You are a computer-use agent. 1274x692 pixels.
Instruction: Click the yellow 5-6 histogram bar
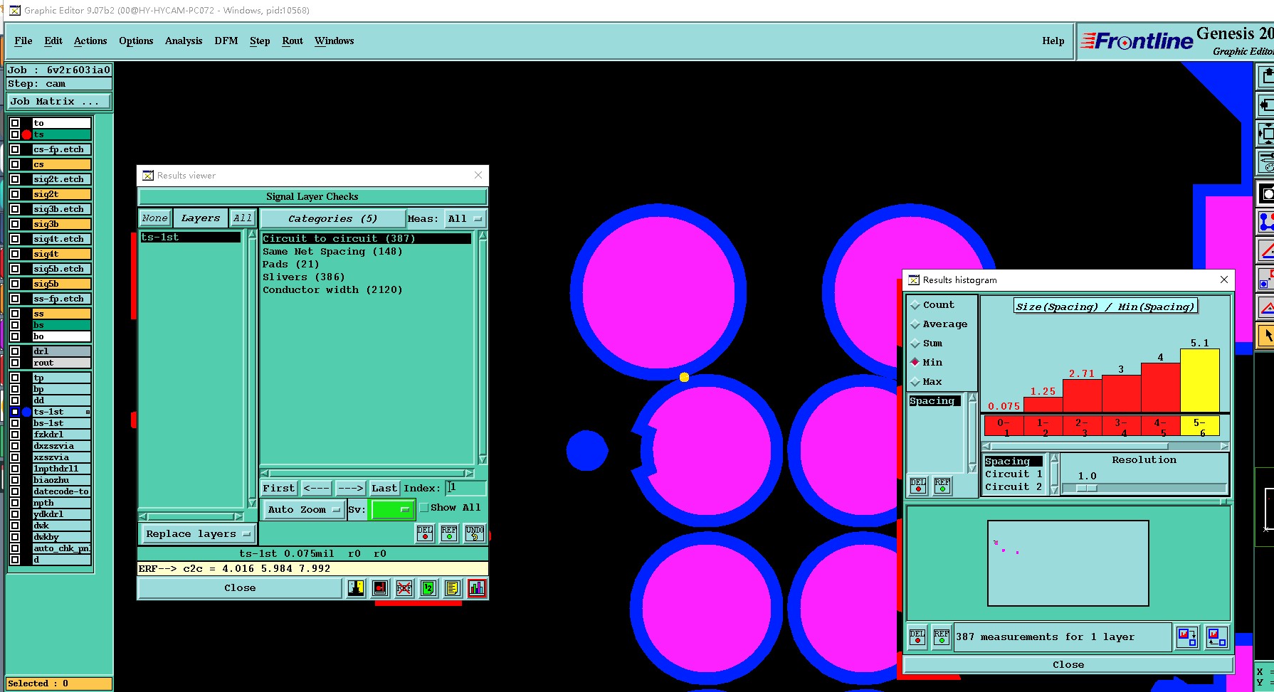pyautogui.click(x=1200, y=380)
